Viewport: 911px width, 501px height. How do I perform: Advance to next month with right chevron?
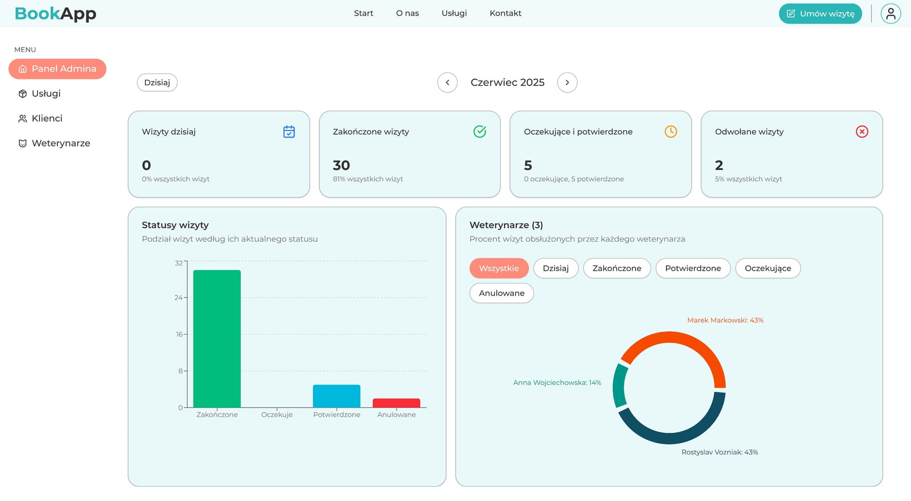click(567, 82)
